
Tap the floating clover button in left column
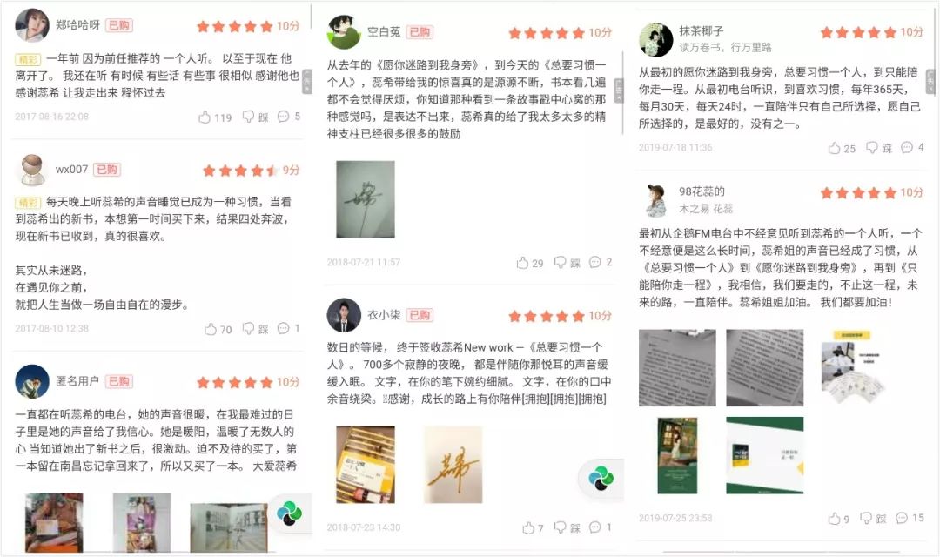coord(290,513)
